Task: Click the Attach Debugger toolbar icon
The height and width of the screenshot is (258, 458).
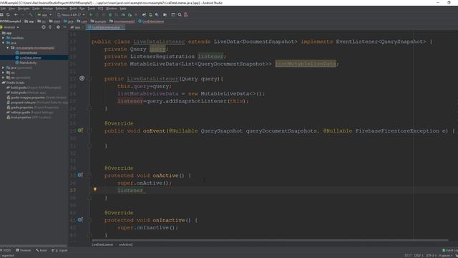Action: click(130, 14)
